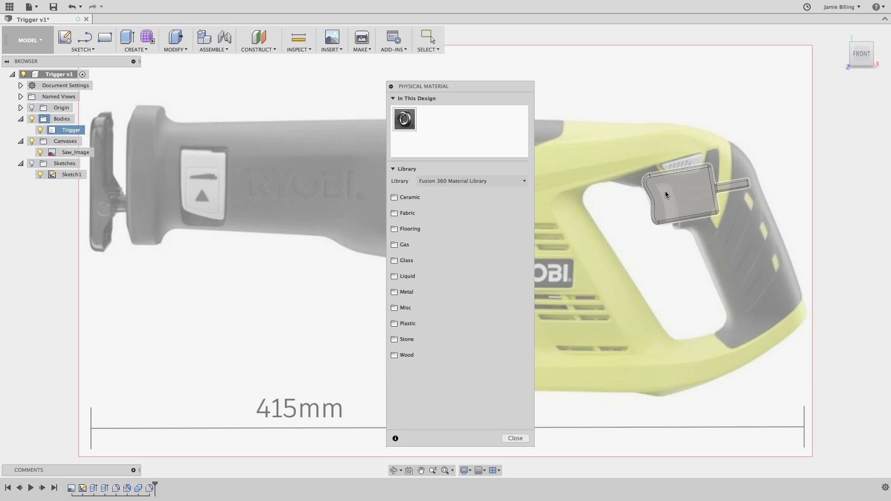Expand the Named Views tree item
891x501 pixels.
pyautogui.click(x=20, y=96)
